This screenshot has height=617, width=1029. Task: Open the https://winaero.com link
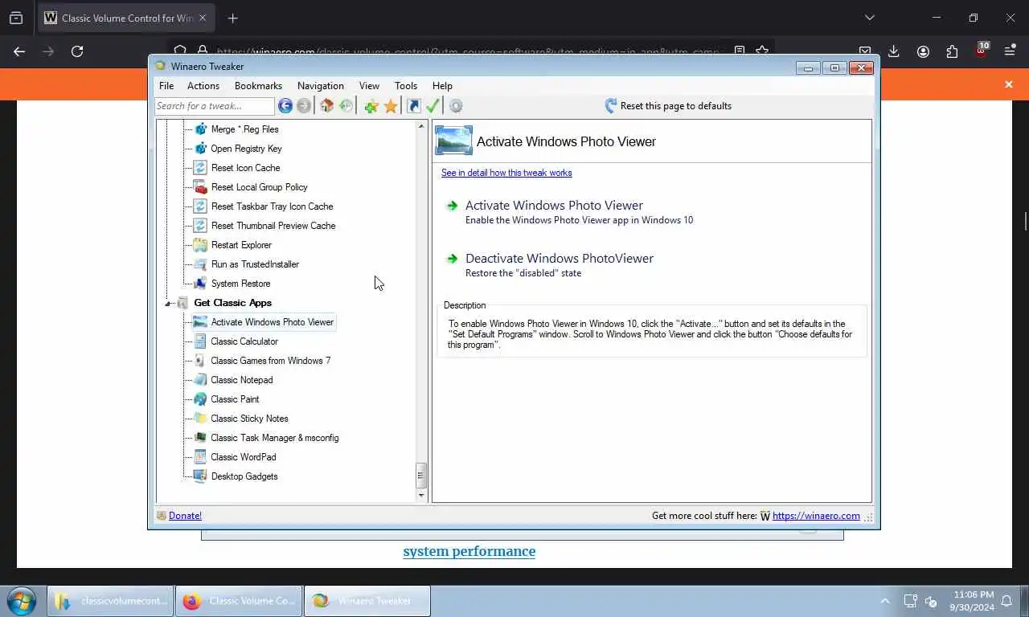[x=816, y=516]
